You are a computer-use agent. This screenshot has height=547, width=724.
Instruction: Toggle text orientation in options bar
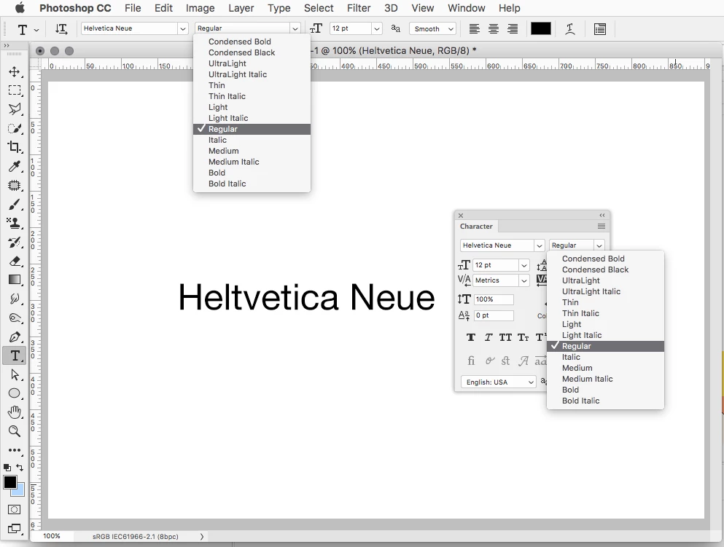click(61, 29)
